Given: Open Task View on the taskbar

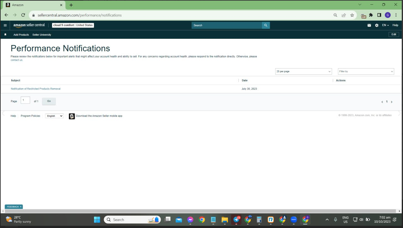Looking at the screenshot, I should click(x=168, y=220).
